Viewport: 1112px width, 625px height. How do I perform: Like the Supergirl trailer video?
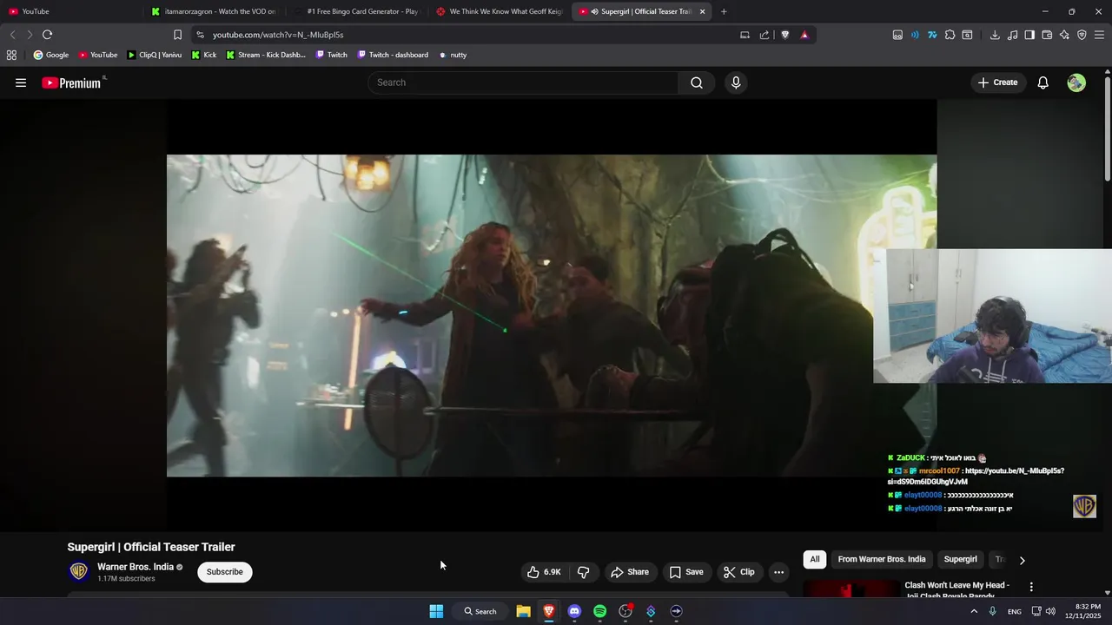544,572
